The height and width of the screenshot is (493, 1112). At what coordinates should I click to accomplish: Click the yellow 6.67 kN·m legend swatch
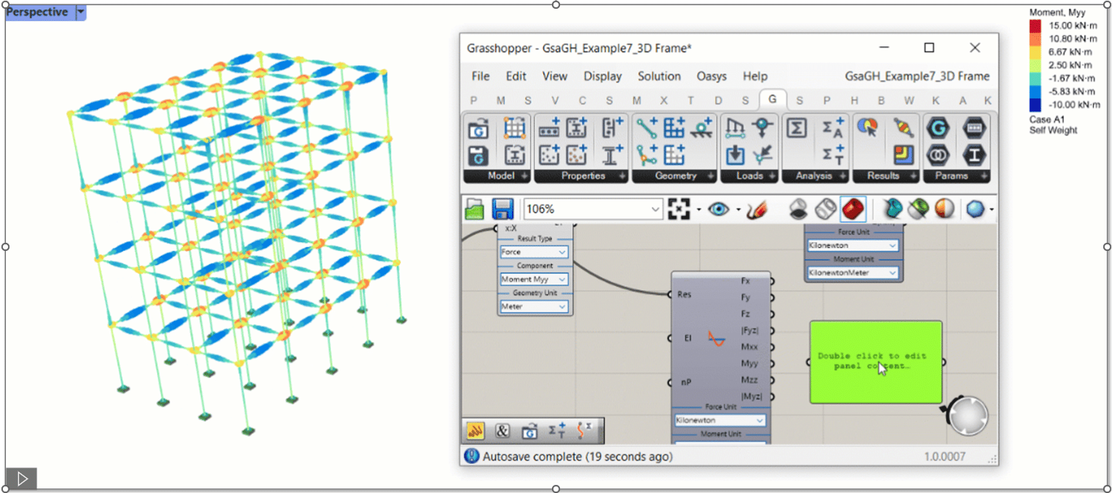click(1035, 52)
